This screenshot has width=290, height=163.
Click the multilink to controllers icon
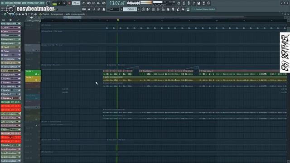point(104,9)
